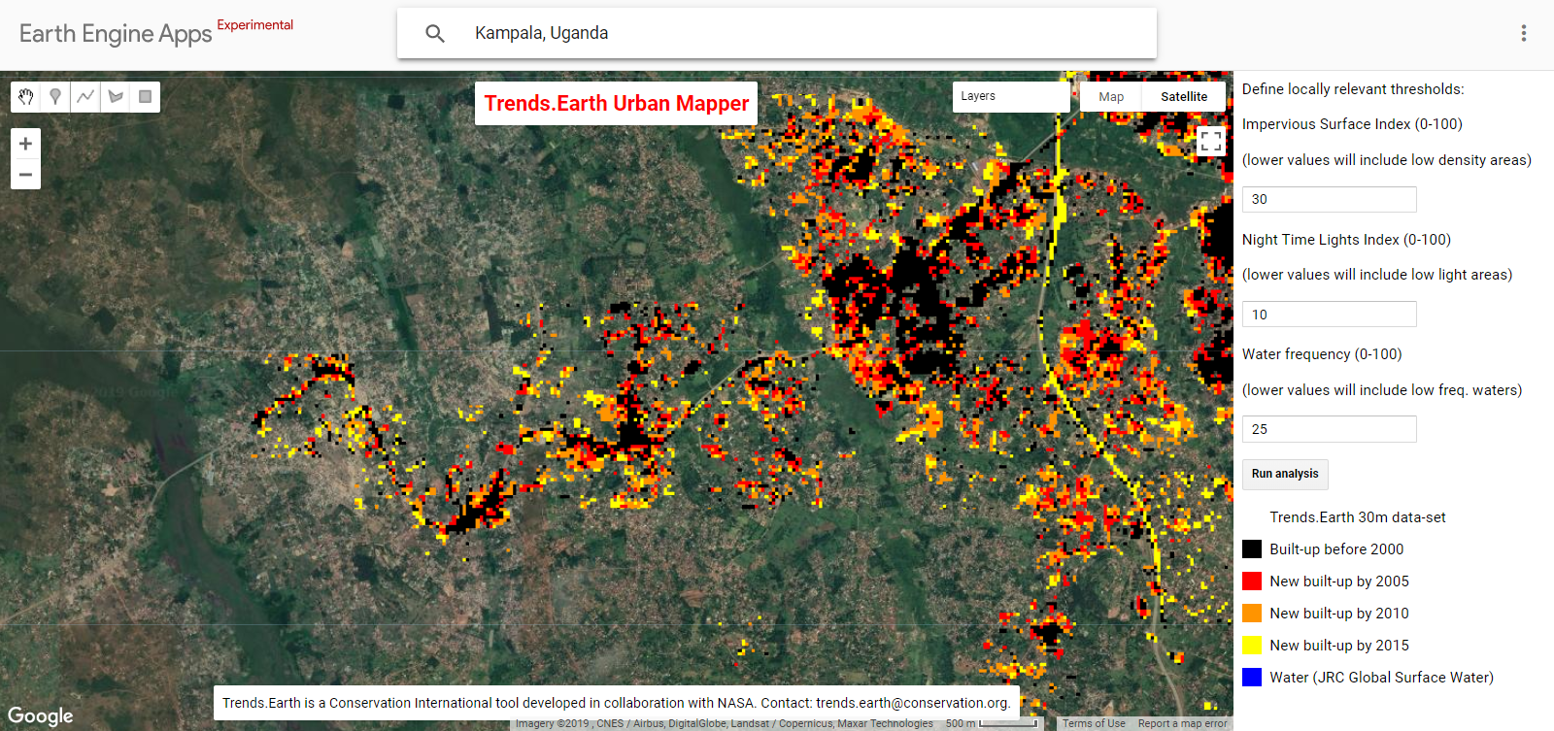
Task: Click the Experimental label
Action: pos(254,25)
